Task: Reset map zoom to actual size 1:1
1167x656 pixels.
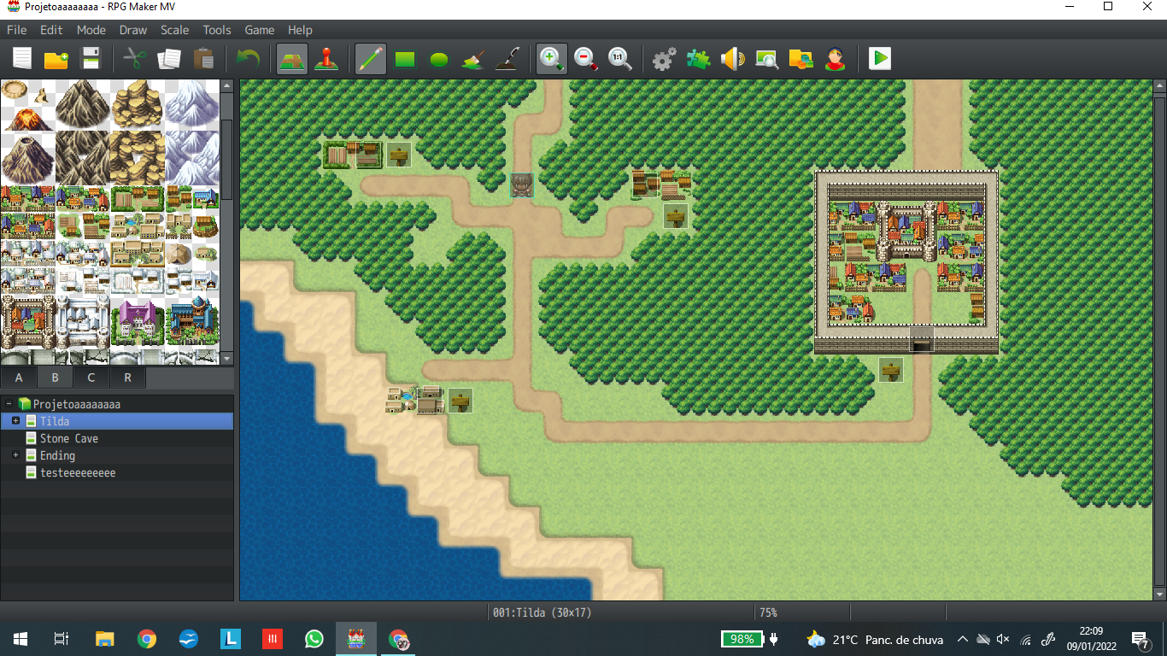Action: 620,59
